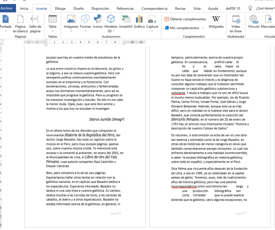The height and width of the screenshot is (230, 275).
Task: Click italic text Historia de la República del Perú
Action: pyautogui.click(x=90, y=135)
